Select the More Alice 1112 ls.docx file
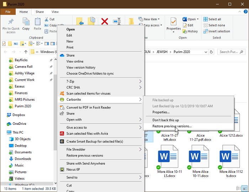Viewport: 249px width, 192px height. [231, 161]
